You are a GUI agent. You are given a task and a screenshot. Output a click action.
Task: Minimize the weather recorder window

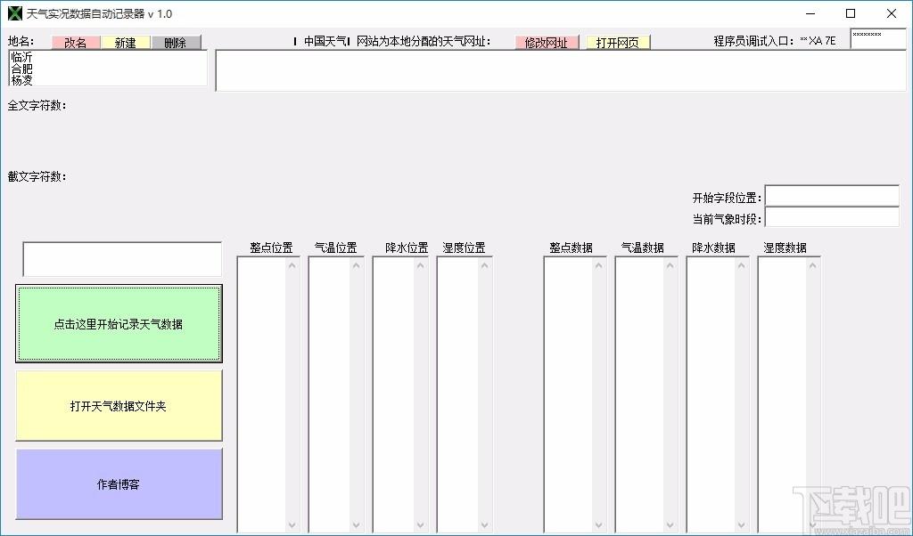pos(810,13)
